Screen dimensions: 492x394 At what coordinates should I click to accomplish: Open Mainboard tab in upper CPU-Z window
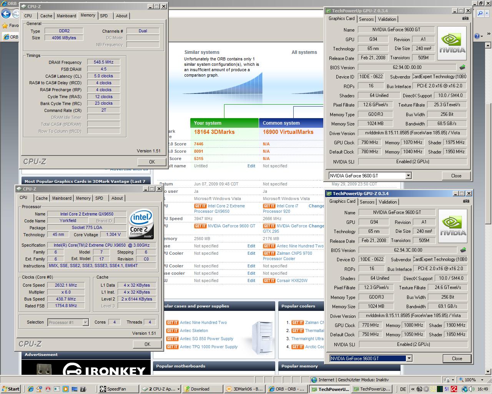pyautogui.click(x=66, y=16)
